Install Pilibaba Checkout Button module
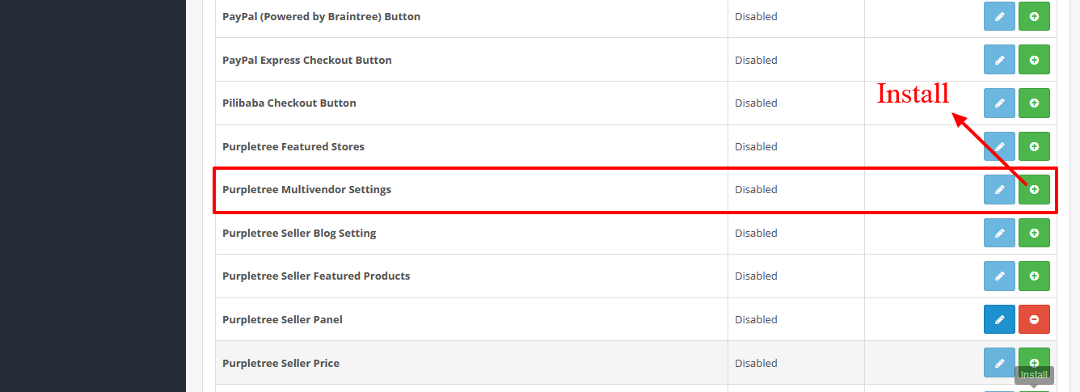 [1034, 103]
